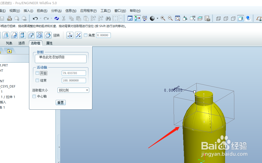Click the folder browser tab icon
Image resolution: width=262 pixels, height=163 pixels.
(x=9, y=51)
